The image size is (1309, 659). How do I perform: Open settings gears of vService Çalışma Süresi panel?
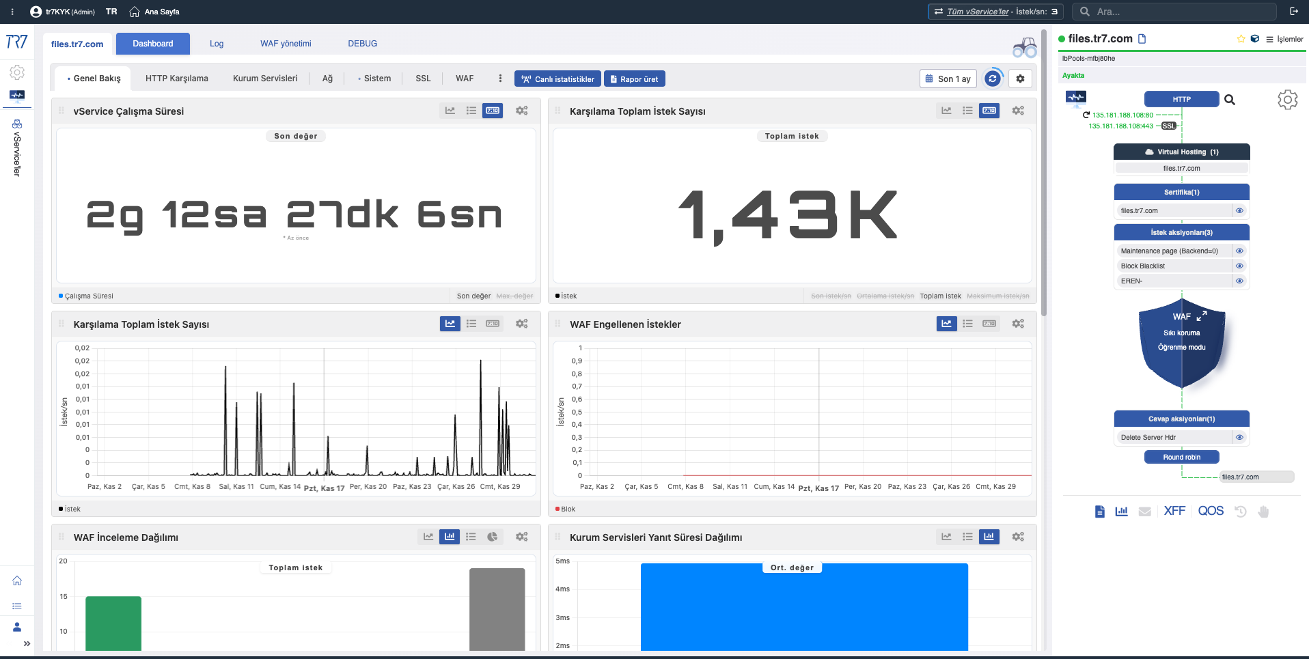[522, 111]
